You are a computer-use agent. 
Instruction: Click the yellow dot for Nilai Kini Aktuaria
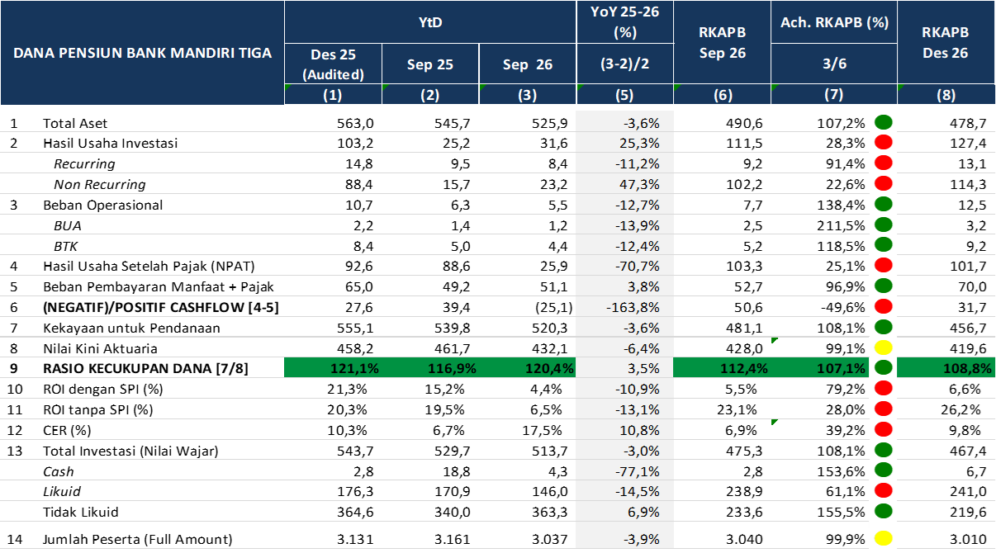[x=883, y=347]
